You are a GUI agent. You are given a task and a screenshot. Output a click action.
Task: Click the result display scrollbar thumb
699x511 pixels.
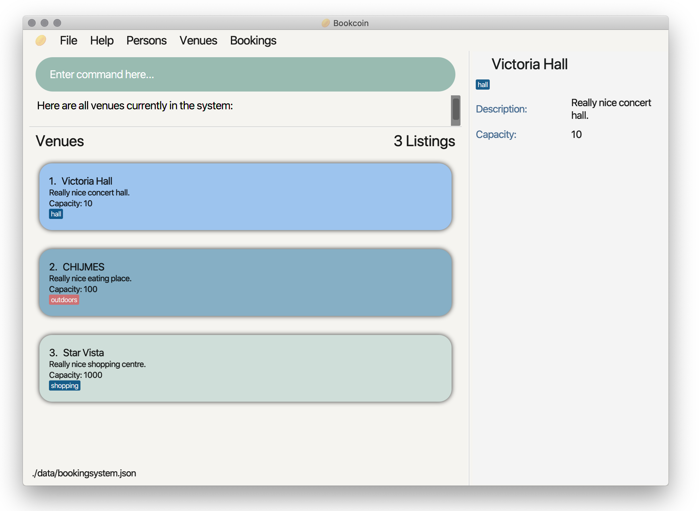[x=456, y=109]
